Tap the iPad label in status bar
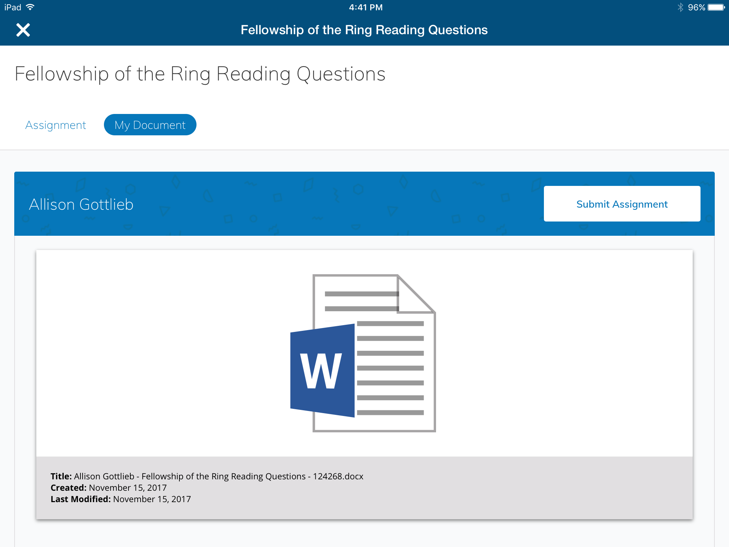The height and width of the screenshot is (547, 729). pyautogui.click(x=13, y=7)
